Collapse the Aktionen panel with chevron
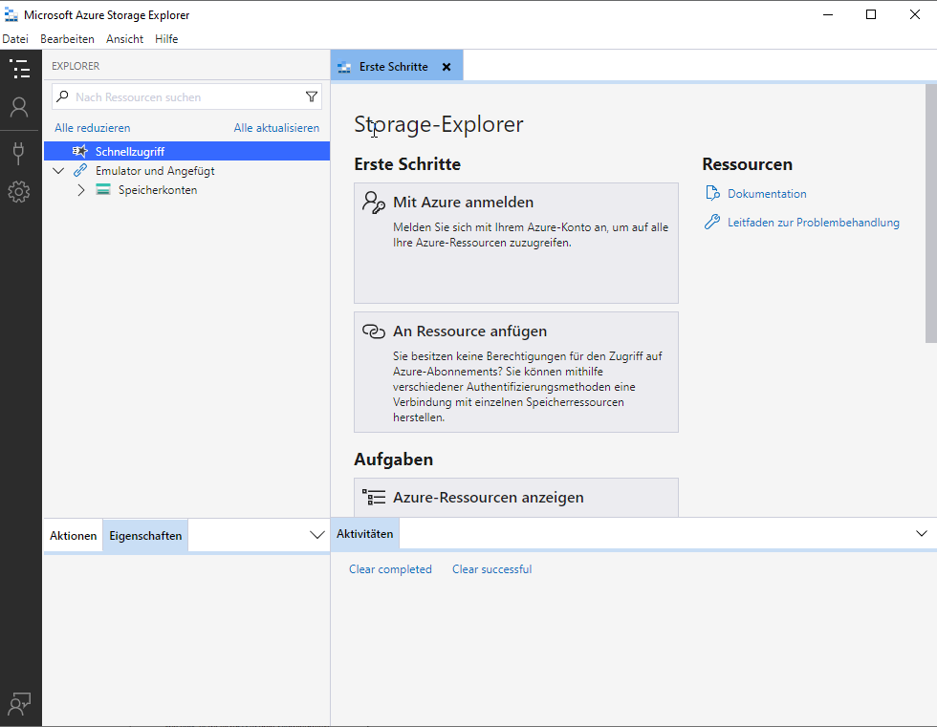 pyautogui.click(x=317, y=535)
